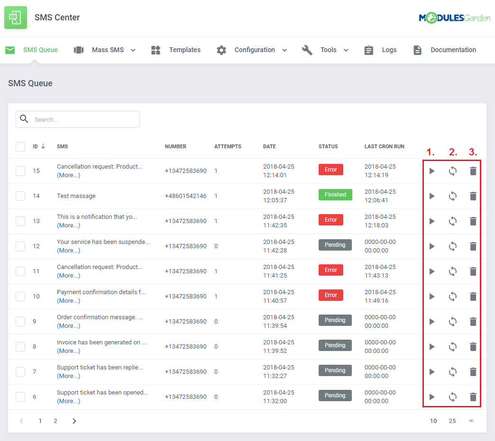This screenshot has height=441, width=495.
Task: Delete SMS row ID 12
Action: coord(473,246)
